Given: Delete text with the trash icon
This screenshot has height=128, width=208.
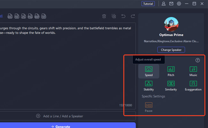Looking at the screenshot, I should (x=104, y=16).
